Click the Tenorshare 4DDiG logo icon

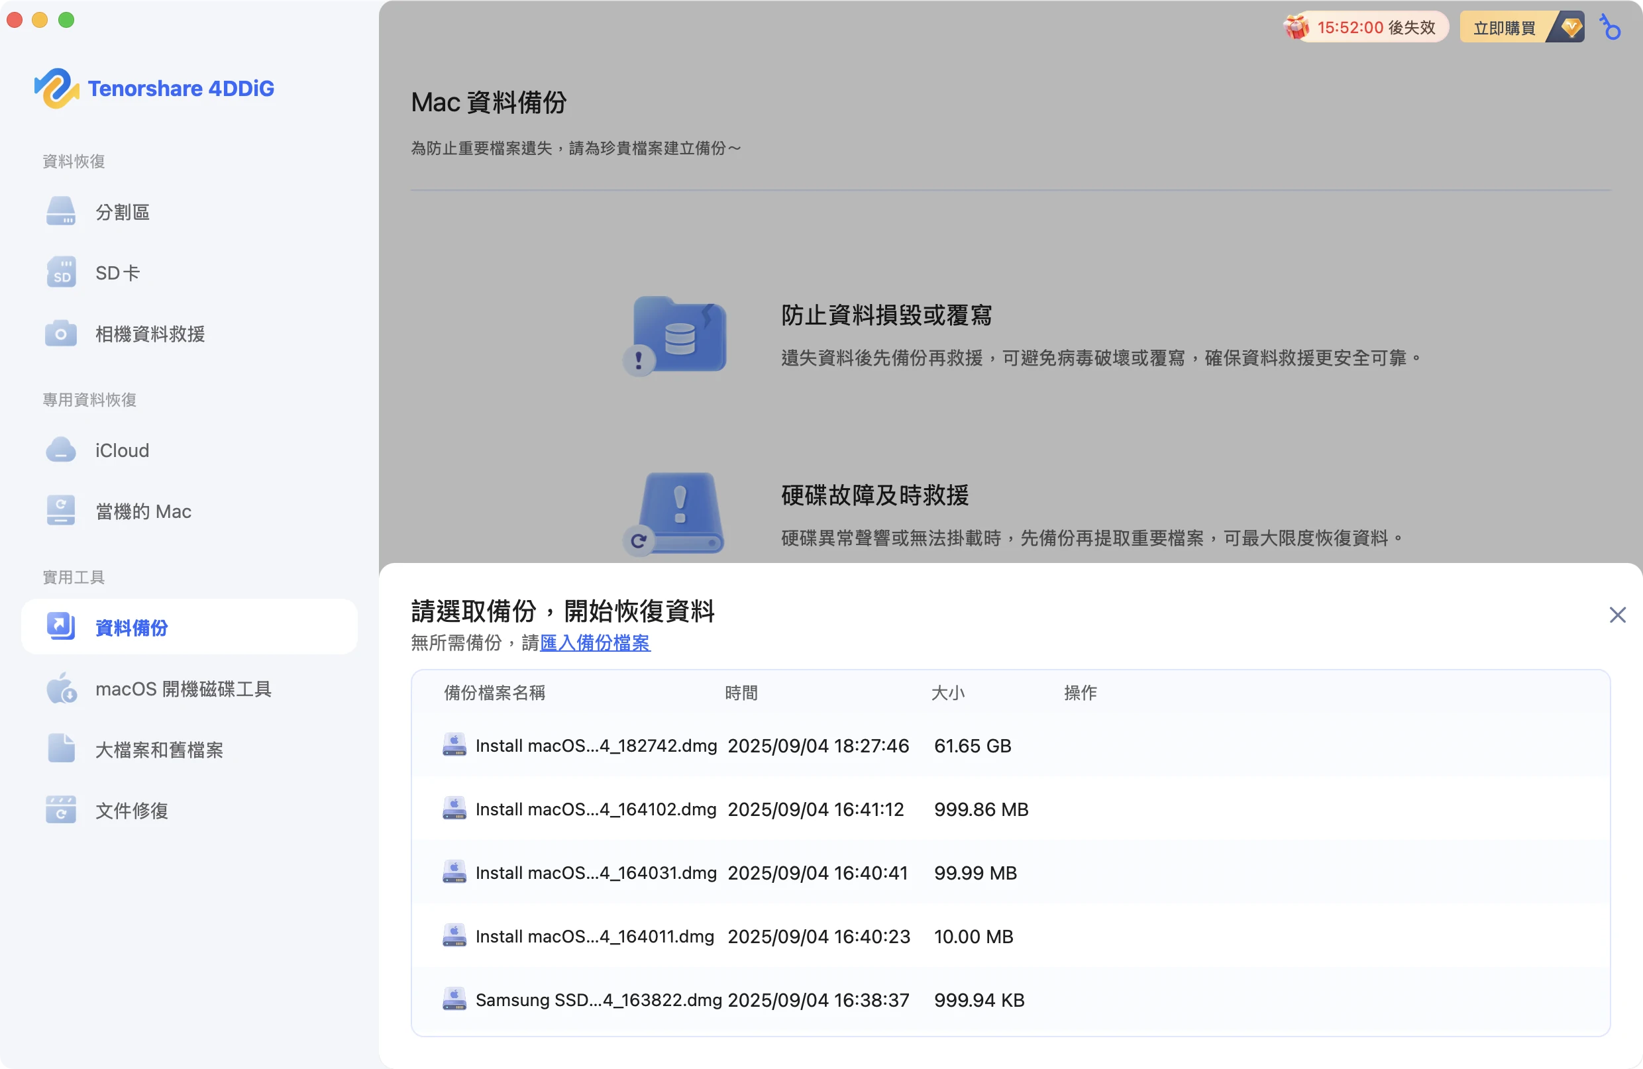(x=56, y=88)
